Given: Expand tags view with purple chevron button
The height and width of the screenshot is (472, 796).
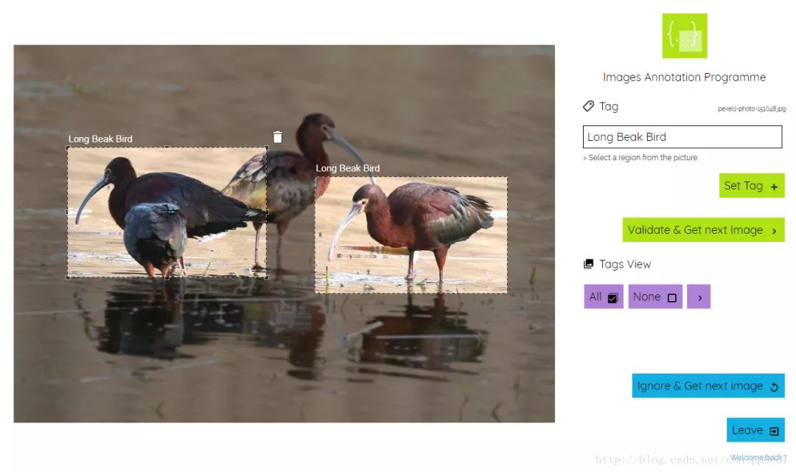Looking at the screenshot, I should (699, 296).
